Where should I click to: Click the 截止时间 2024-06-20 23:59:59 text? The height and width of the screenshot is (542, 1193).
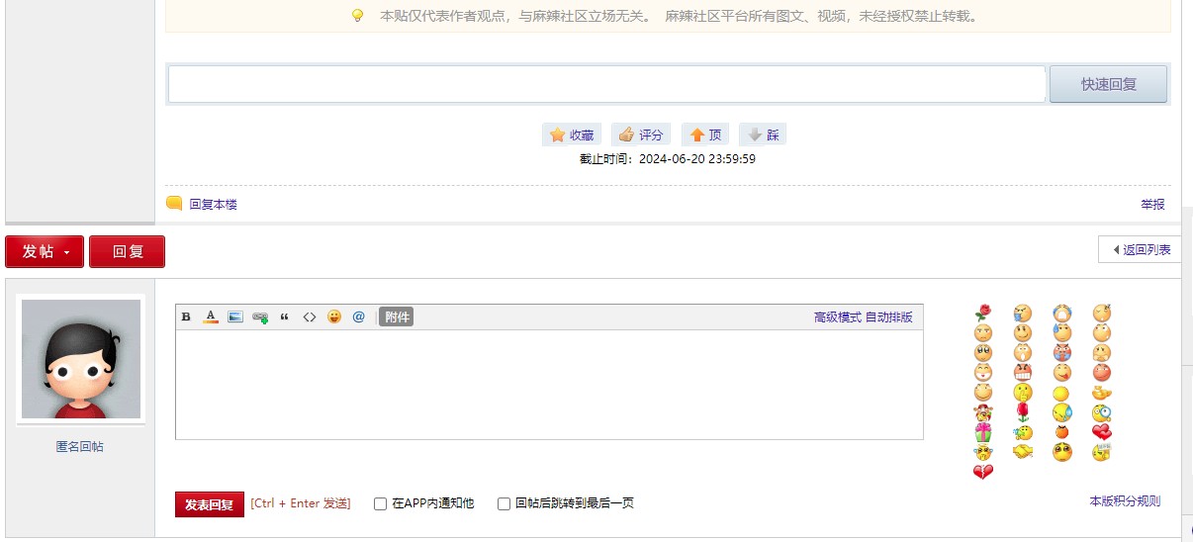tap(668, 158)
